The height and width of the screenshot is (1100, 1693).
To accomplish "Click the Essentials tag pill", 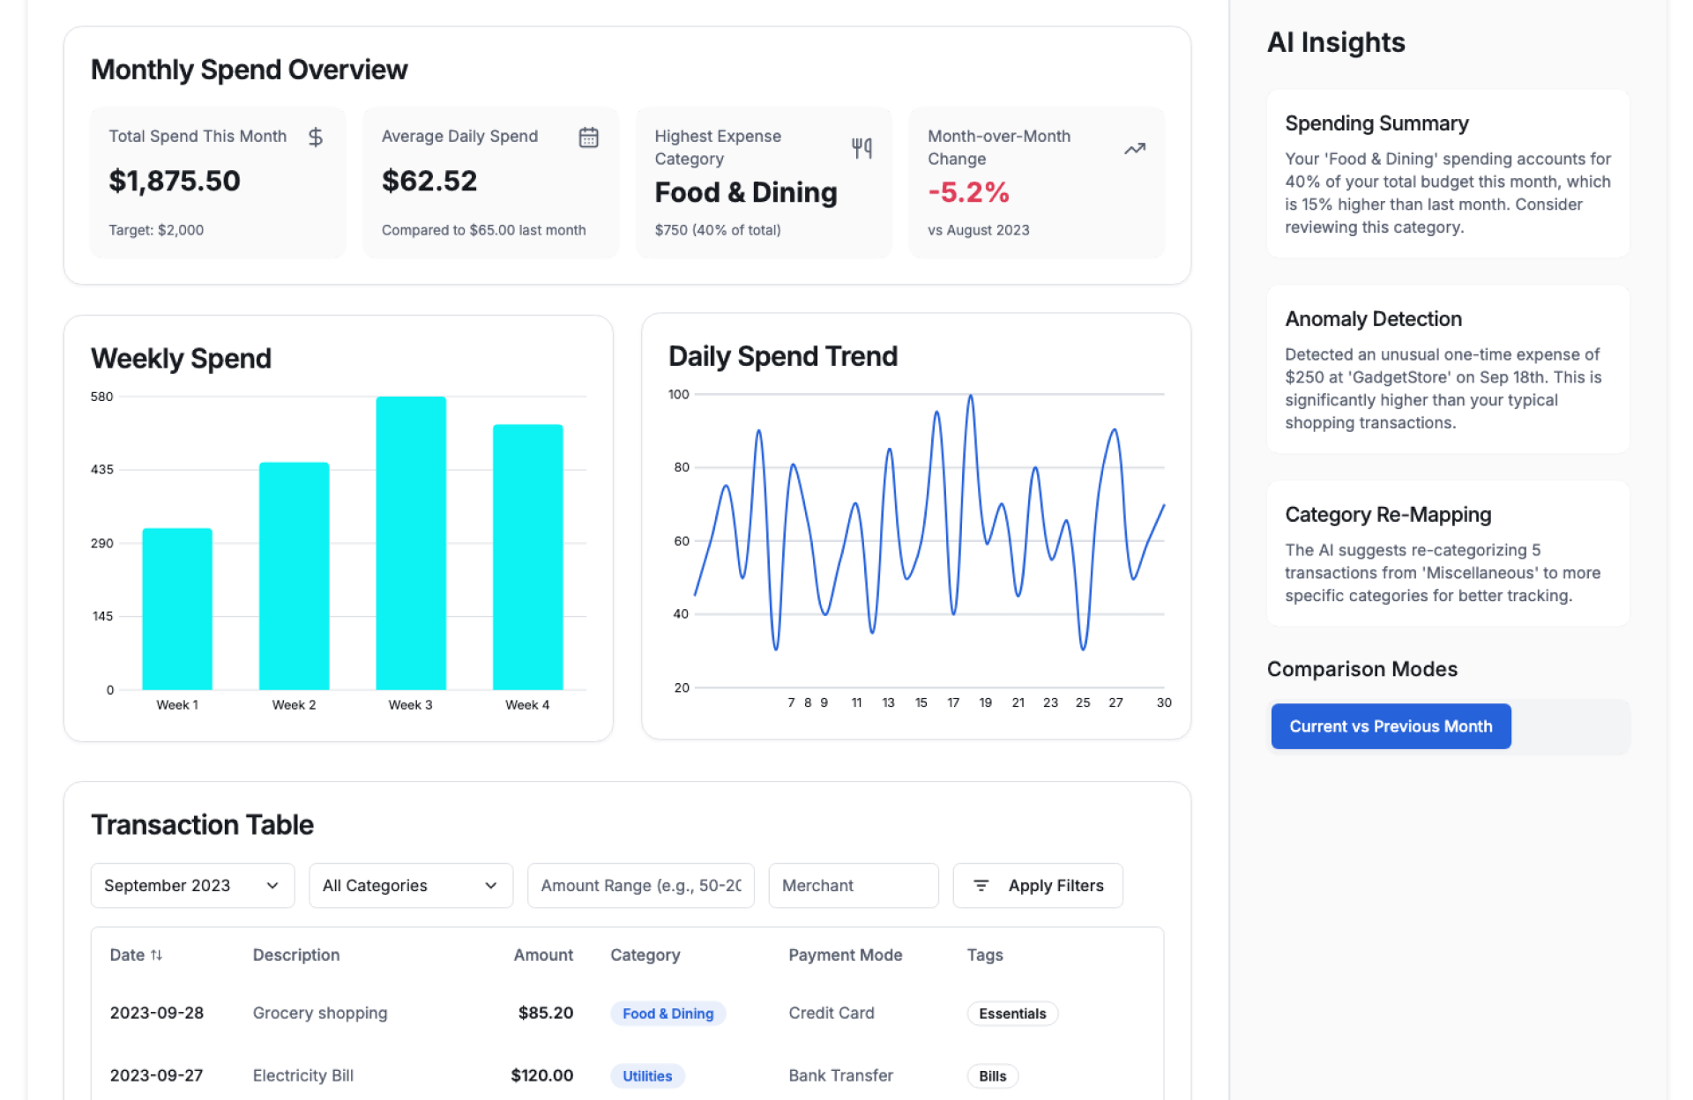I will [1011, 1014].
